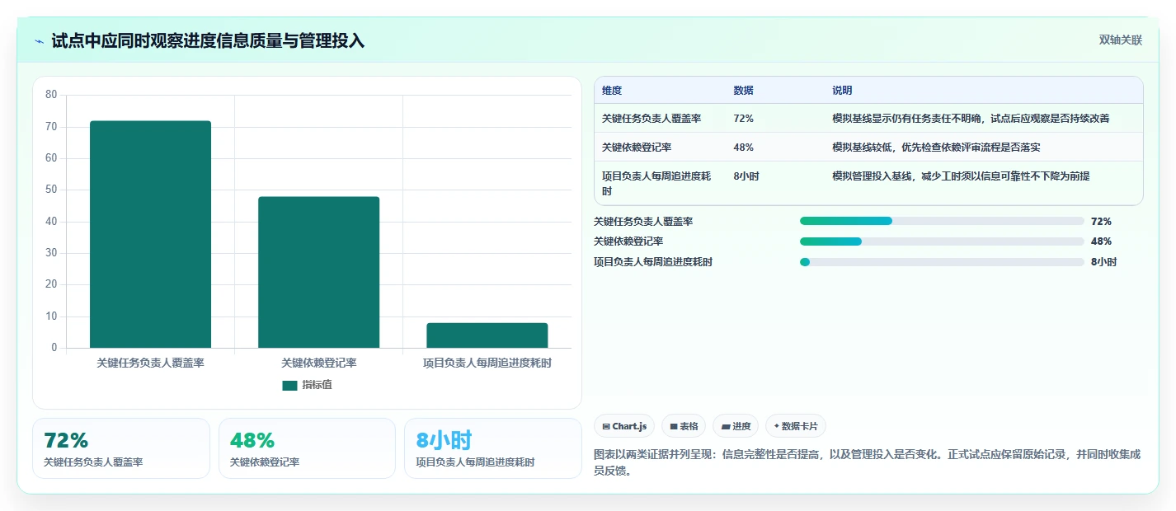The width and height of the screenshot is (1176, 511).
Task: Select the 数据卡片 chip
Action: [795, 426]
